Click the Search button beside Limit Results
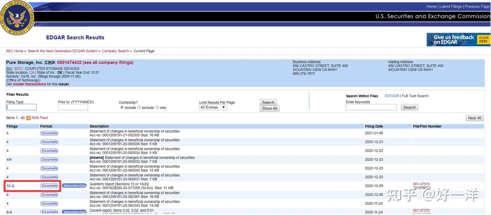This screenshot has height=215, width=491. click(x=268, y=102)
